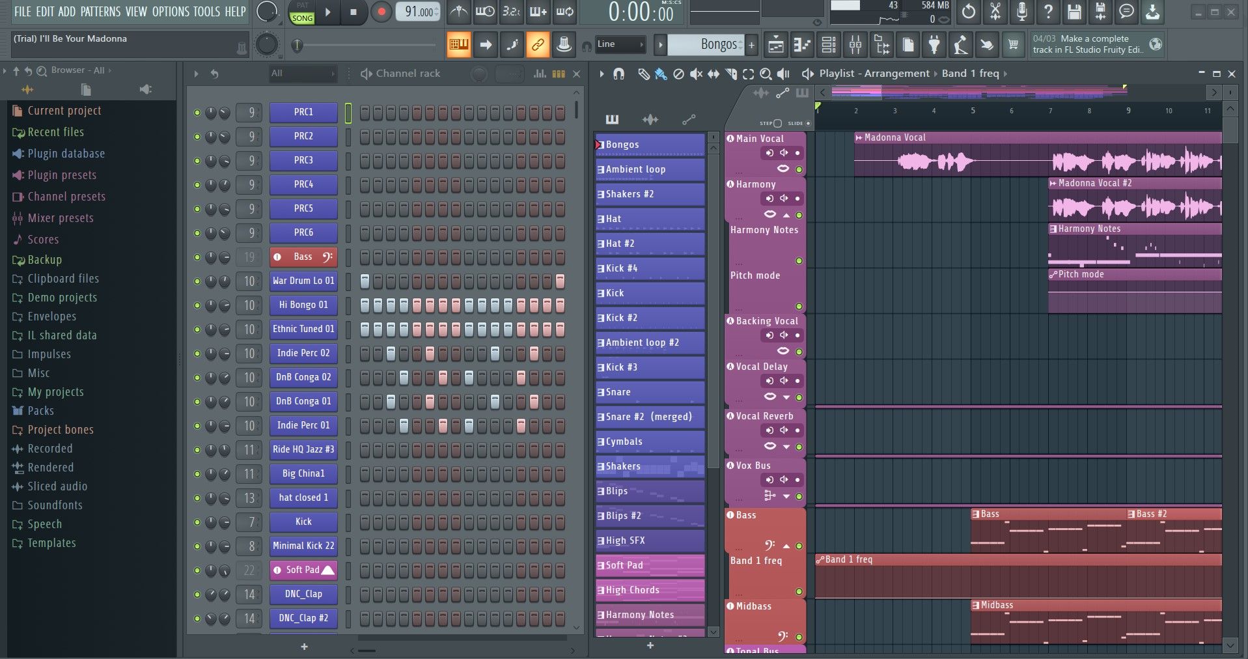Enable the STEP toggle in Playlist
Image resolution: width=1248 pixels, height=659 pixels.
pyautogui.click(x=777, y=123)
